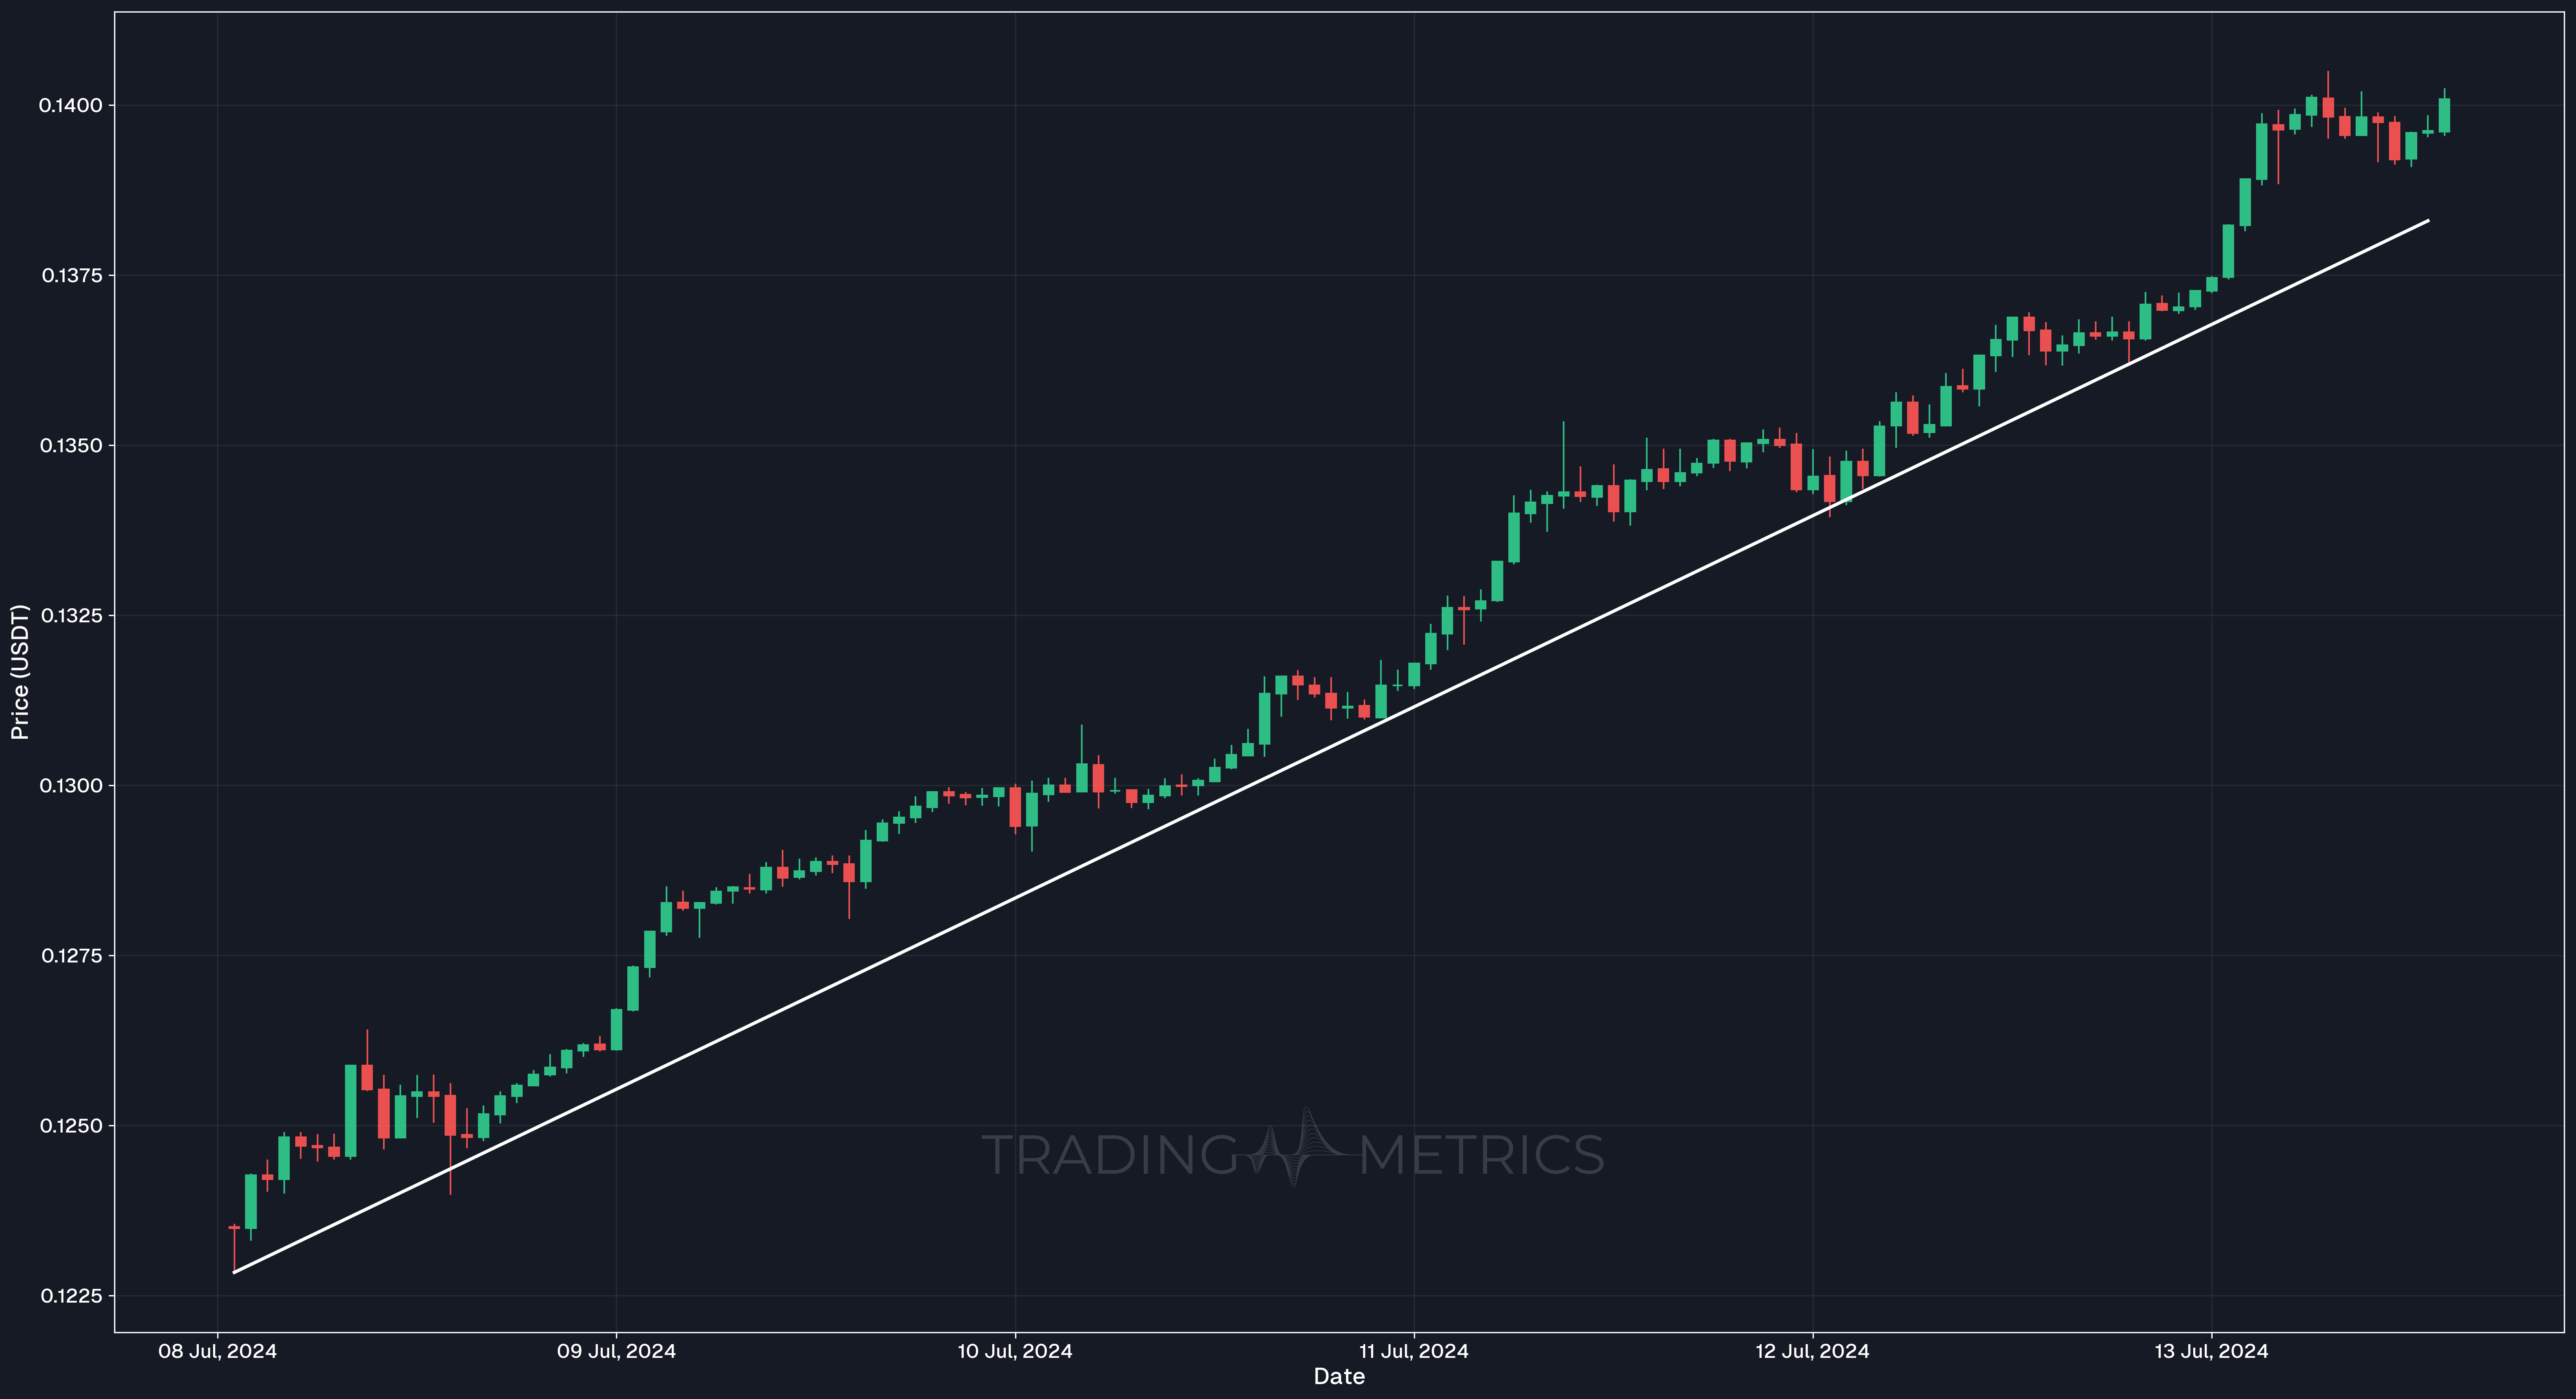Viewport: 2576px width, 1399px height.
Task: Click the Price (USDT) axis title
Action: (x=20, y=672)
